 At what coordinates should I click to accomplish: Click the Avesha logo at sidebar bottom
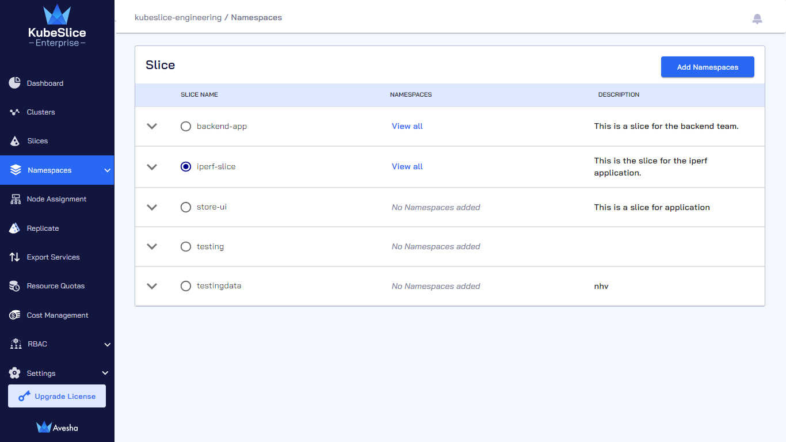click(x=57, y=427)
